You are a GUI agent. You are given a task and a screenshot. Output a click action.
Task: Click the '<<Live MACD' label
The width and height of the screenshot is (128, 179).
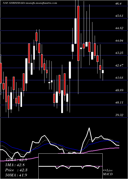[x=108, y=172]
